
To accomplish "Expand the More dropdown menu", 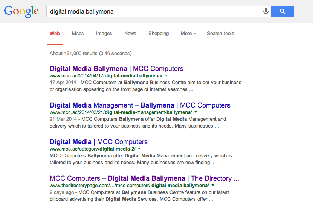I will (188, 34).
